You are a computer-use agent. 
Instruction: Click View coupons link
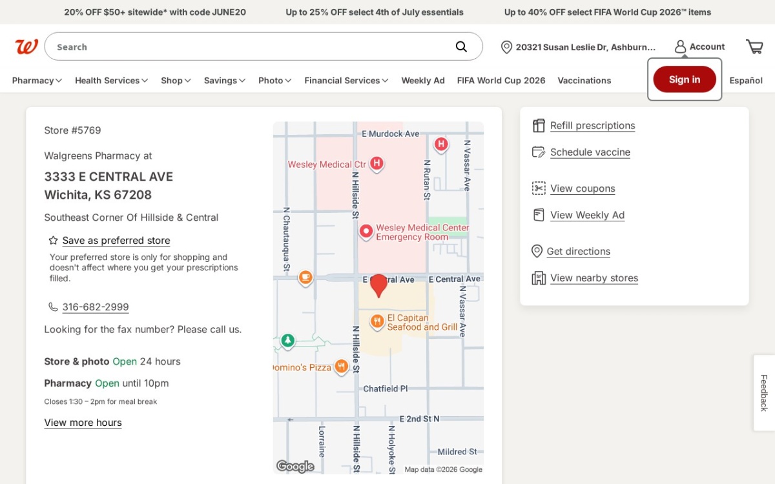[x=583, y=188]
